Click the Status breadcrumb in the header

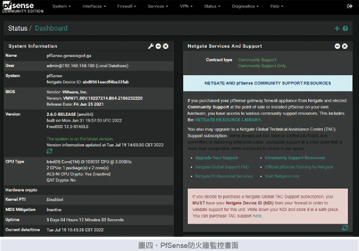click(x=17, y=28)
